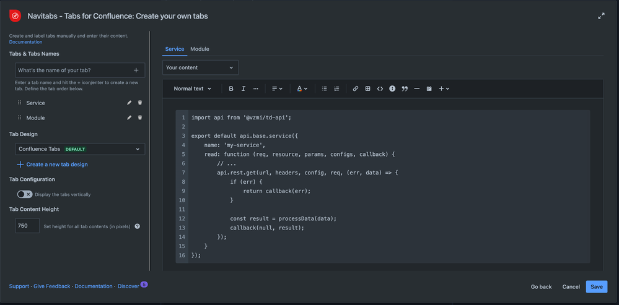Insert a horizontal divider
The image size is (619, 305).
pyautogui.click(x=416, y=88)
